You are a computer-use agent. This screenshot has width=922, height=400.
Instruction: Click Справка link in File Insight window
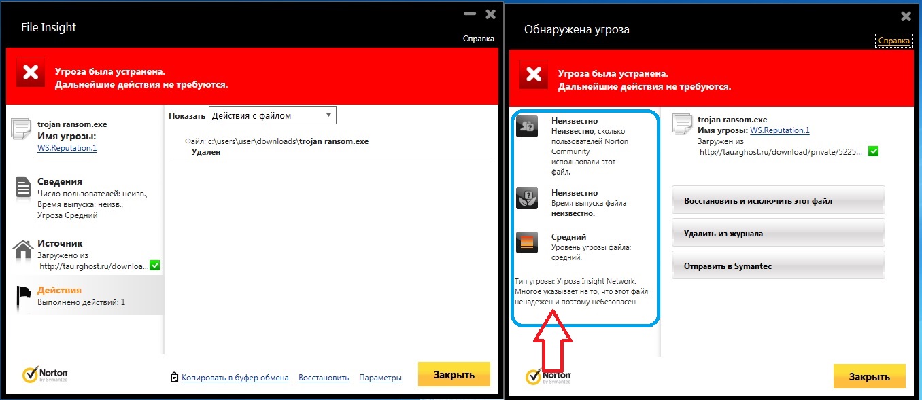point(478,39)
